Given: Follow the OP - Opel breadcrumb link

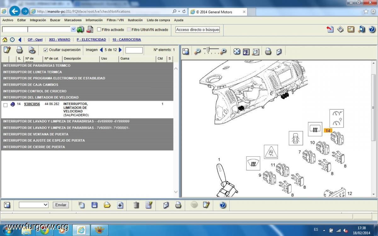Looking at the screenshot, I should click(35, 40).
